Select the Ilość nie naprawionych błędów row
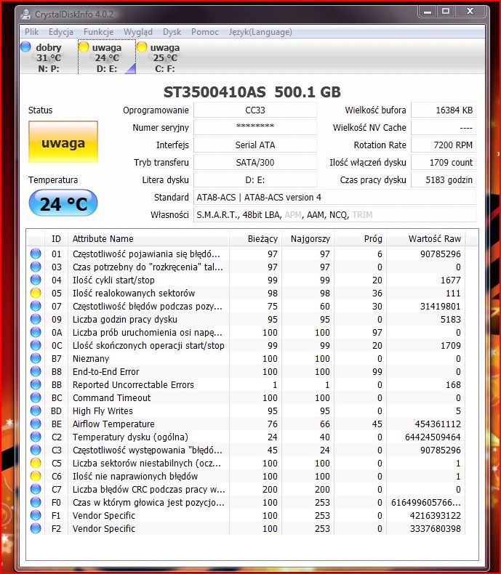The width and height of the screenshot is (501, 574). [x=246, y=476]
